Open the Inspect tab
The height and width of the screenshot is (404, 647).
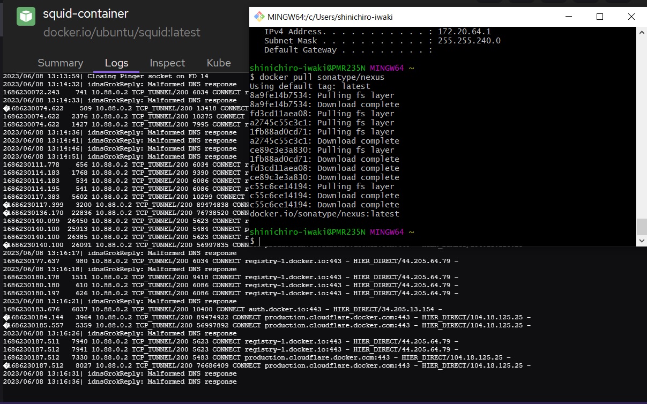167,63
